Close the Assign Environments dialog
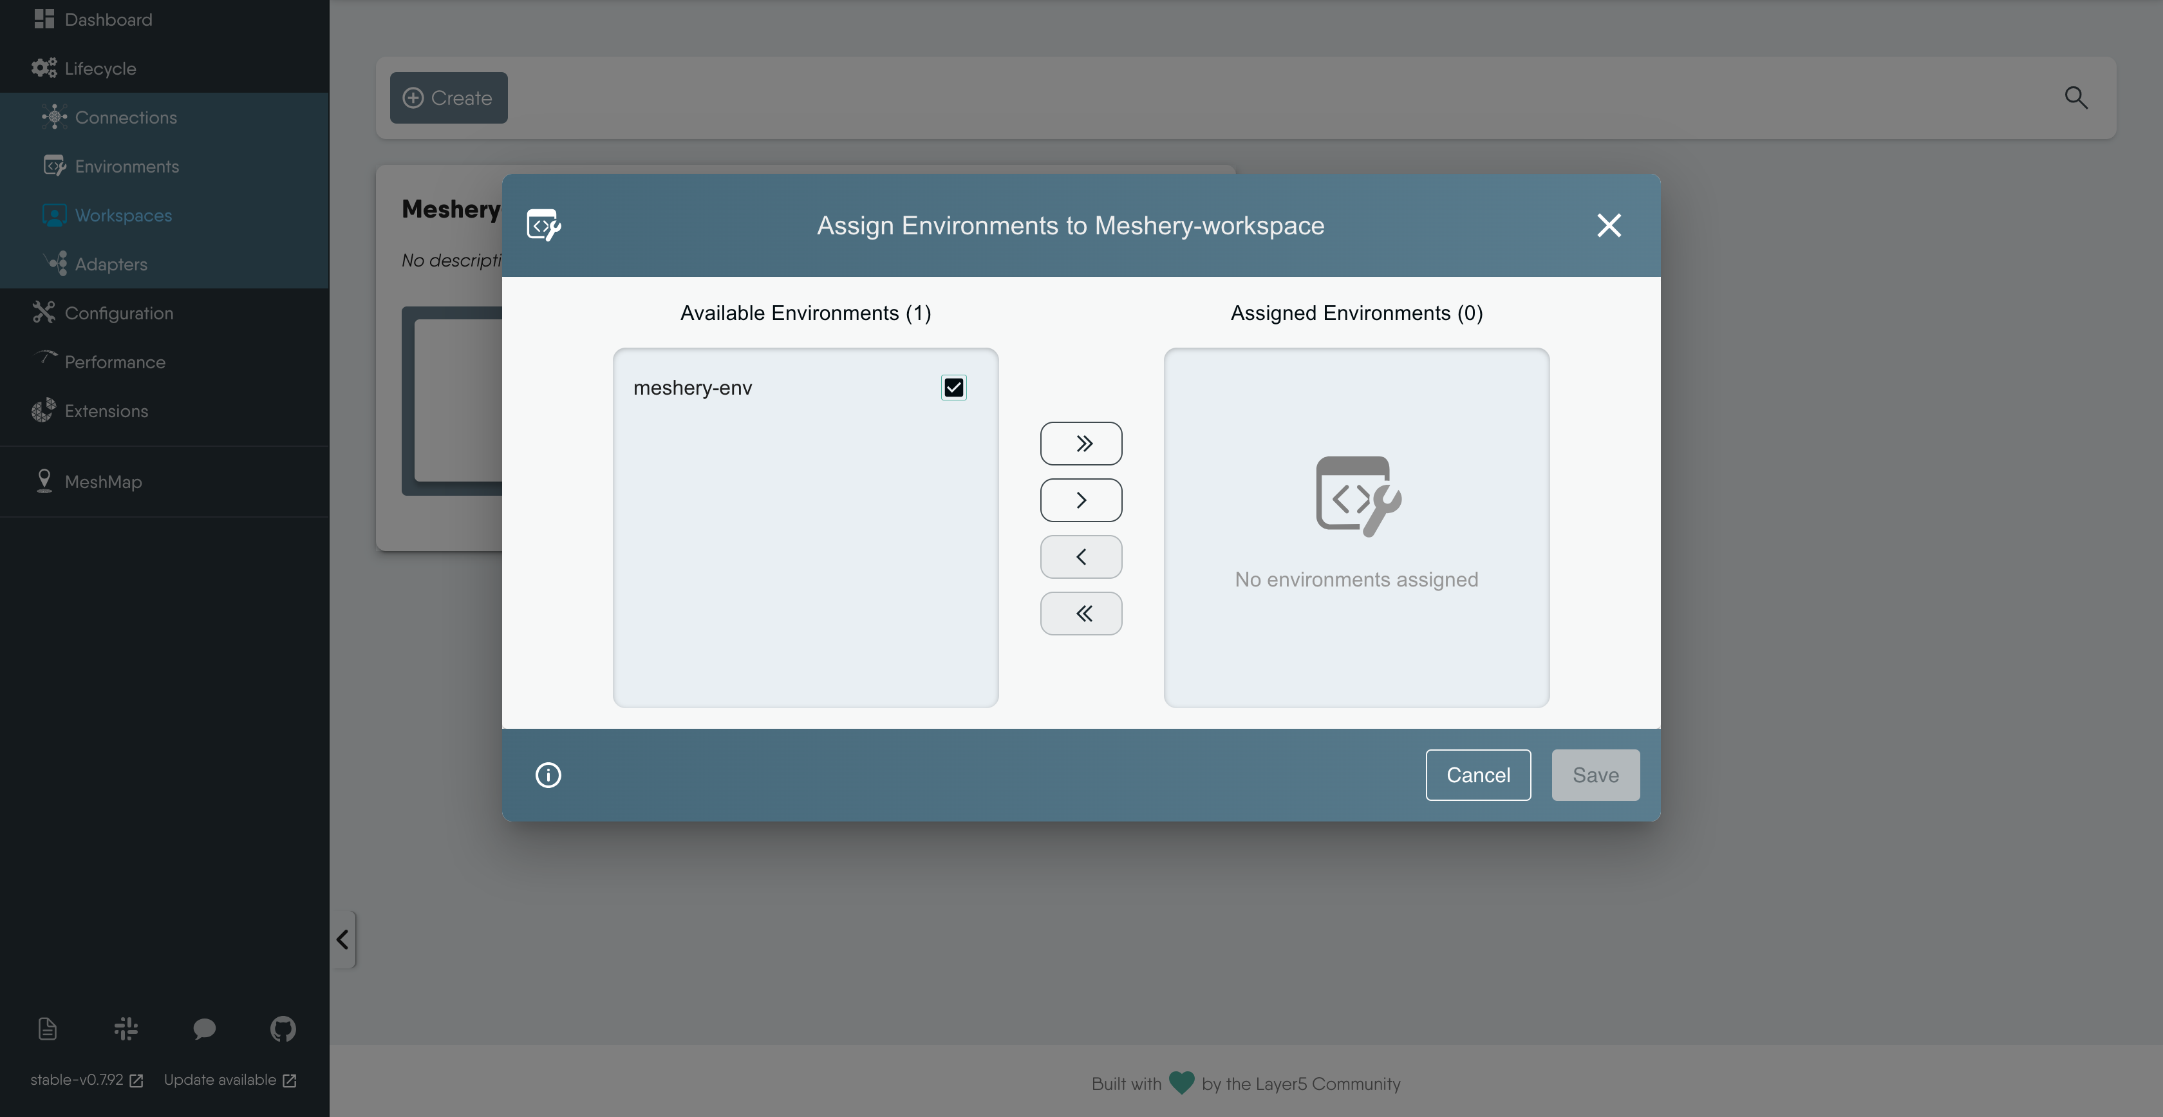 (1608, 225)
